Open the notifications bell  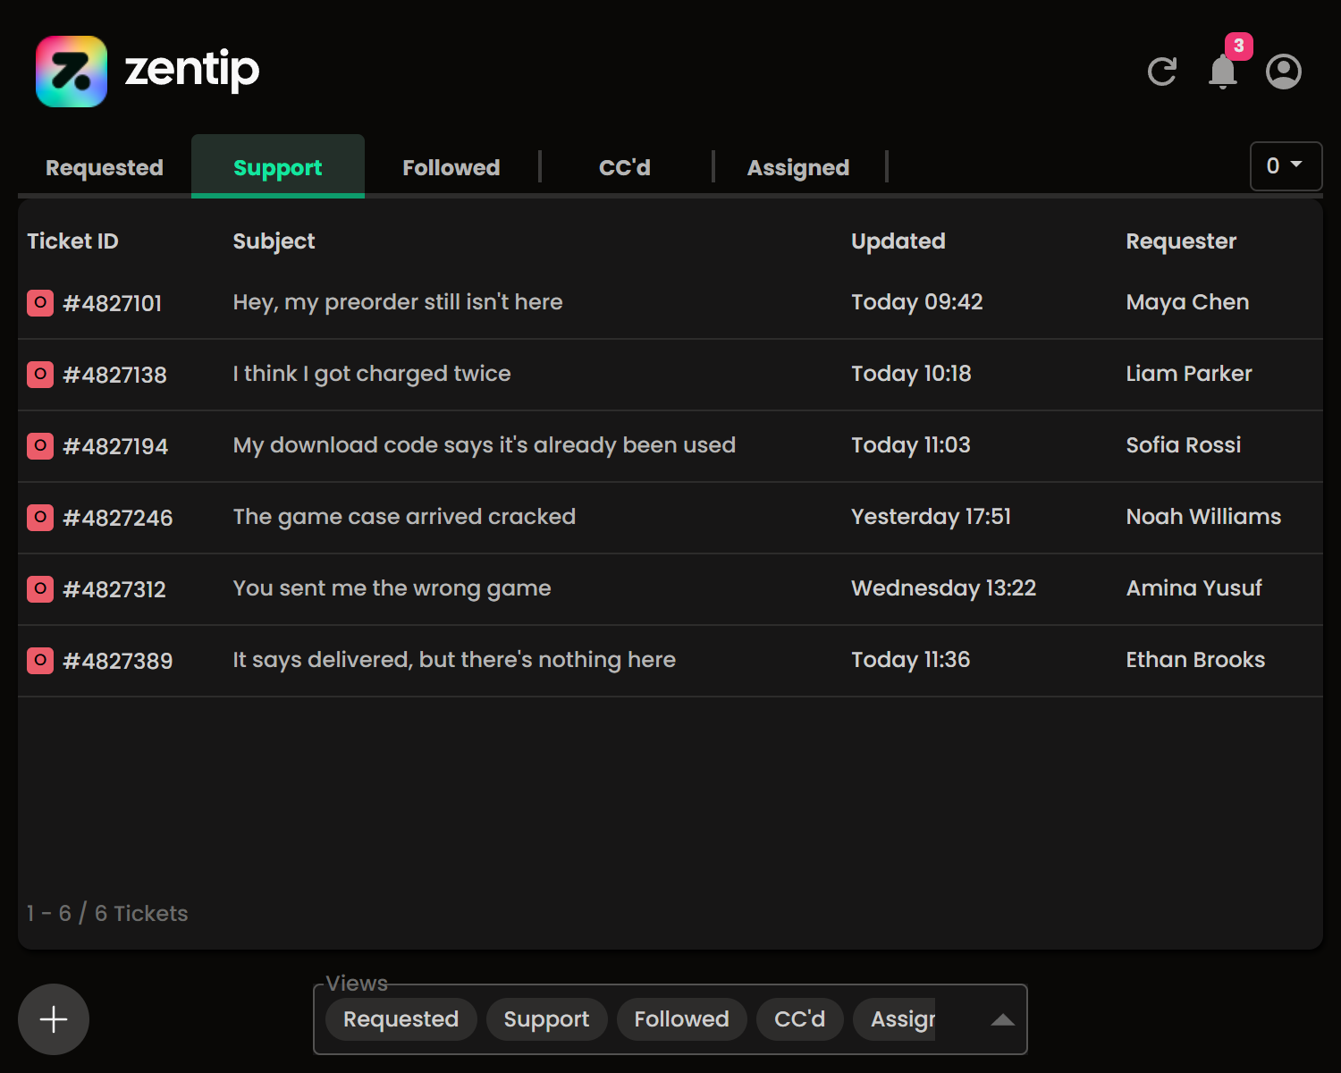point(1223,72)
